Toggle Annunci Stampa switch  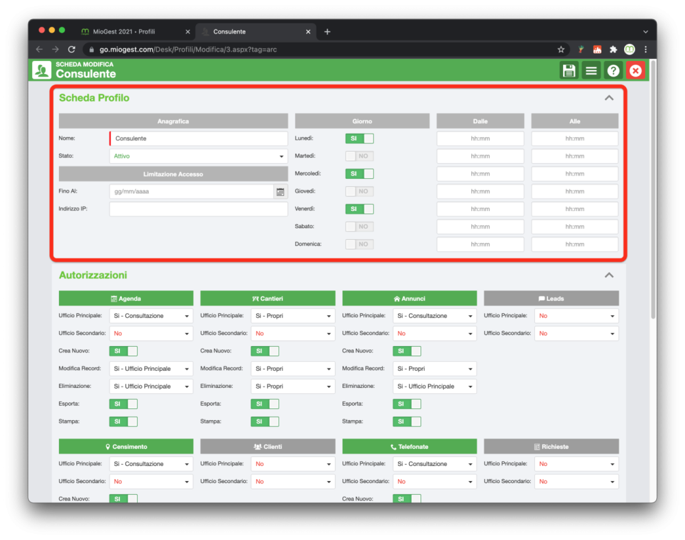tap(407, 421)
